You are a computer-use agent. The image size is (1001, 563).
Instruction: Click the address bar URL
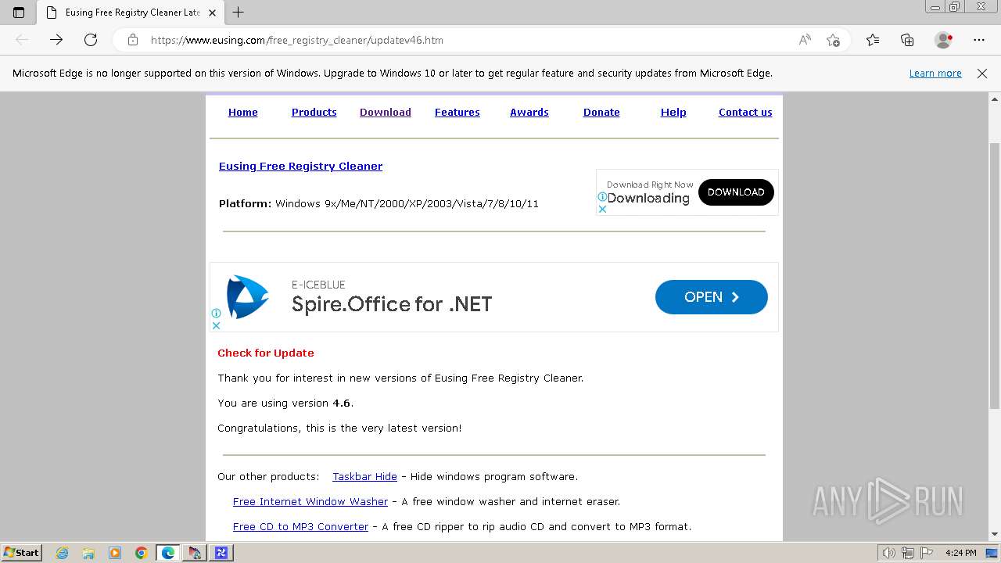click(x=297, y=40)
